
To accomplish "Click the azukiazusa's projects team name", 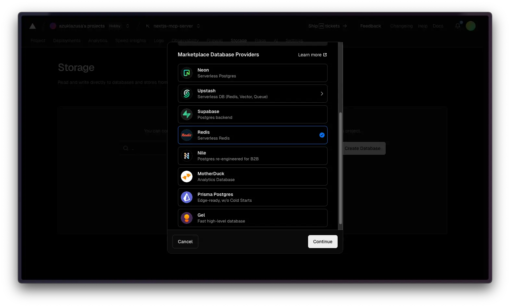I will tap(82, 26).
